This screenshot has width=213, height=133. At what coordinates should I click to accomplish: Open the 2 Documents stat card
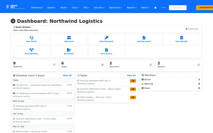pyautogui.click(x=130, y=66)
